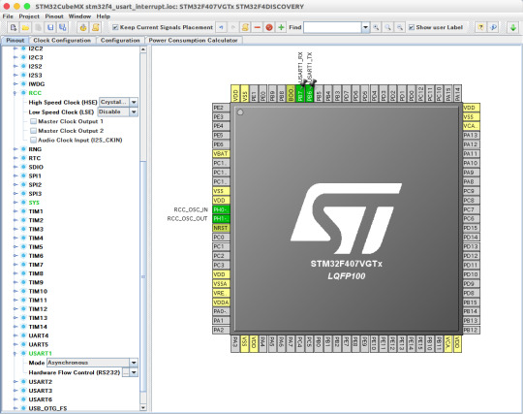Click the green download arrow icon

[x=513, y=27]
